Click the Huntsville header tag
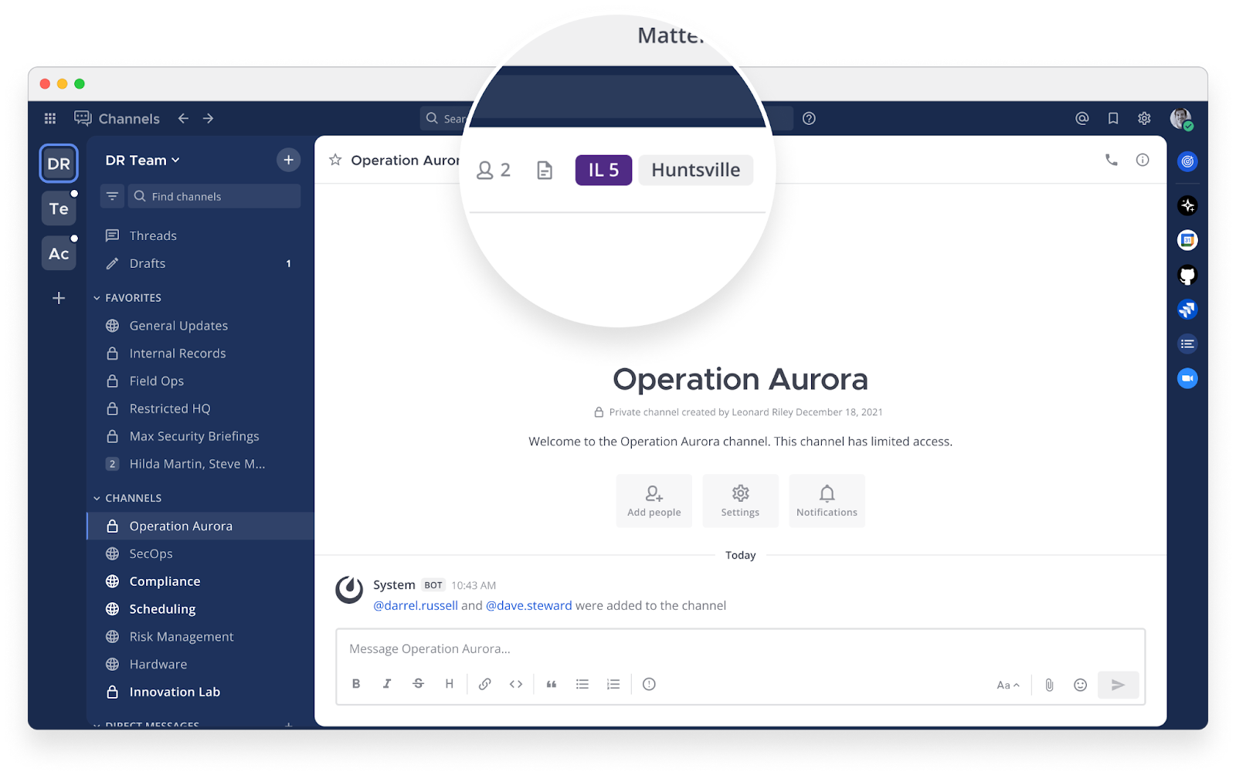1236x775 pixels. 695,170
